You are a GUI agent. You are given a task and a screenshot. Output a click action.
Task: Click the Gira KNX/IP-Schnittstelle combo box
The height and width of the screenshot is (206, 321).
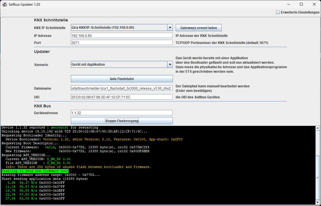tap(118, 27)
